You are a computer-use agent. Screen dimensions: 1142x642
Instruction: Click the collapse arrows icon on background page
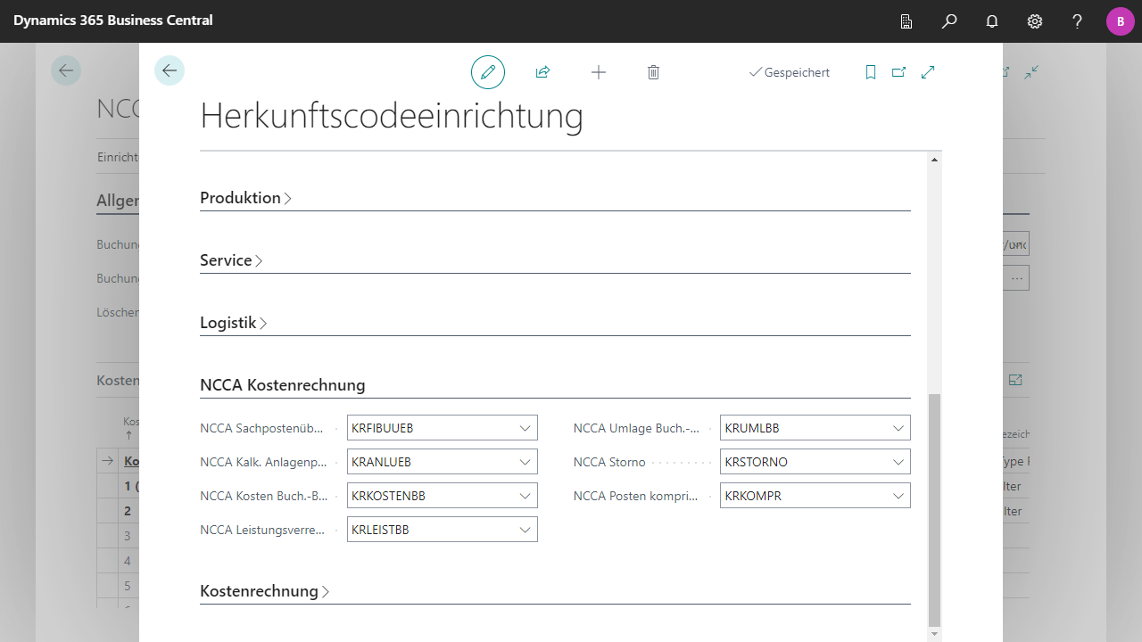1031,72
